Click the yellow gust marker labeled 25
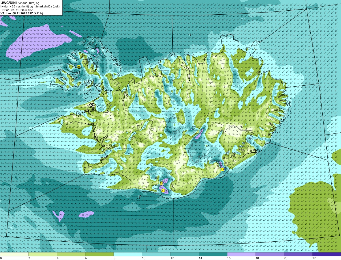The image size is (341, 260). point(79,67)
